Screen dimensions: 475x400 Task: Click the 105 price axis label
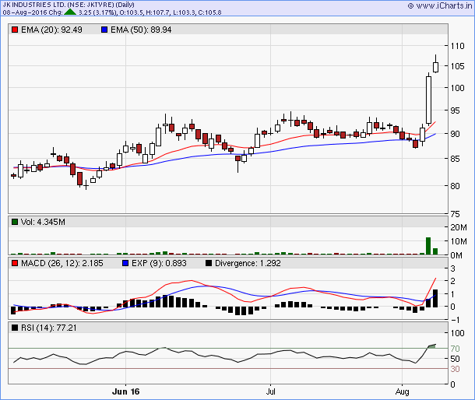457,66
